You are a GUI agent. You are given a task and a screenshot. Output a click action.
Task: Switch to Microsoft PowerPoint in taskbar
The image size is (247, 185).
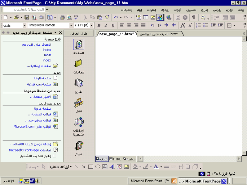[152, 181]
